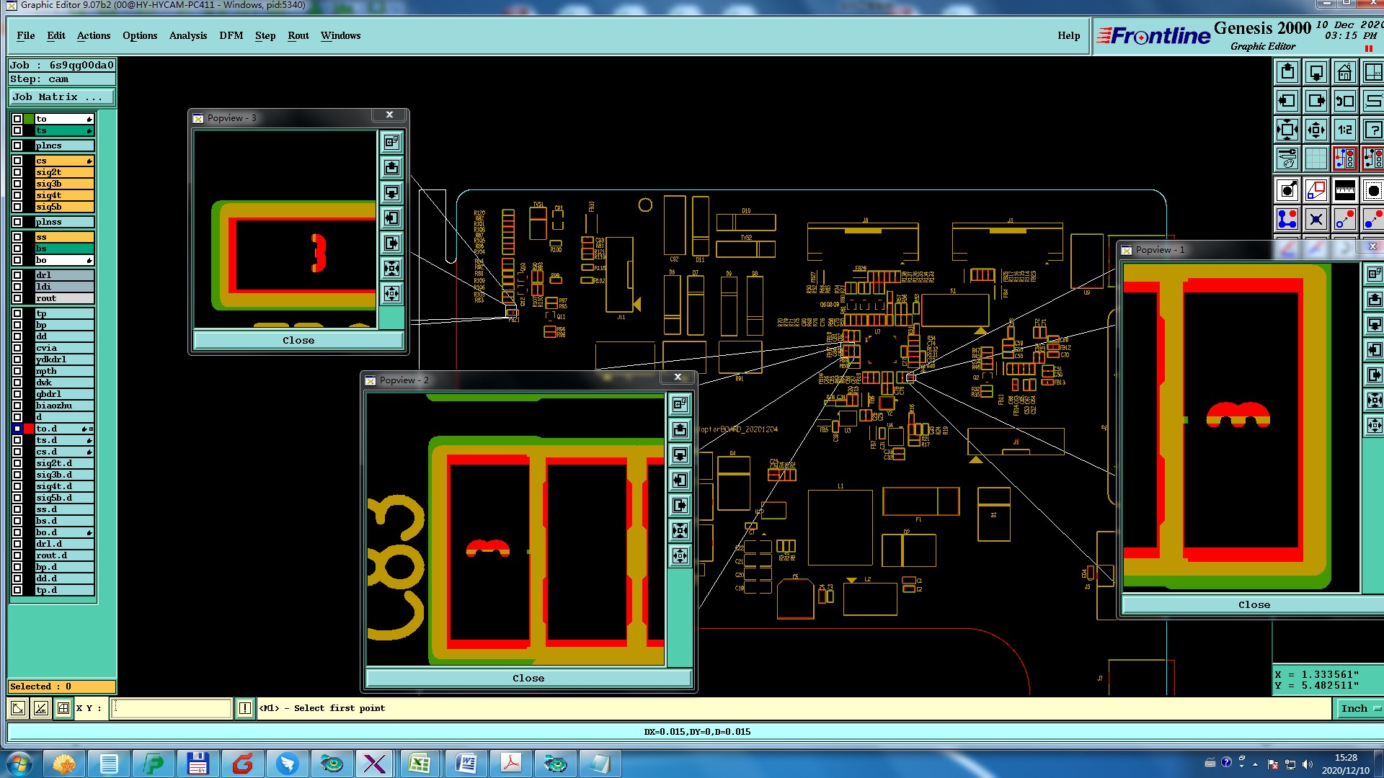Screen dimensions: 1384x778
Task: Click the graphic options wrench icon
Action: (x=1287, y=158)
